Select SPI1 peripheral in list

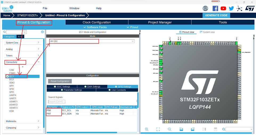[11, 86]
